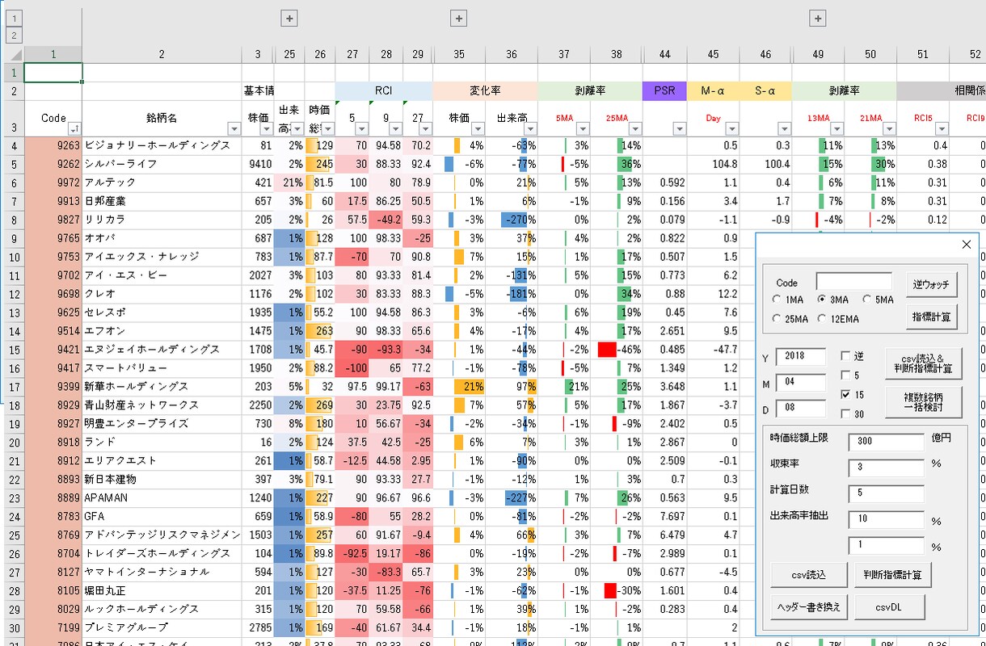Select the code cell 9421

pyautogui.click(x=53, y=350)
